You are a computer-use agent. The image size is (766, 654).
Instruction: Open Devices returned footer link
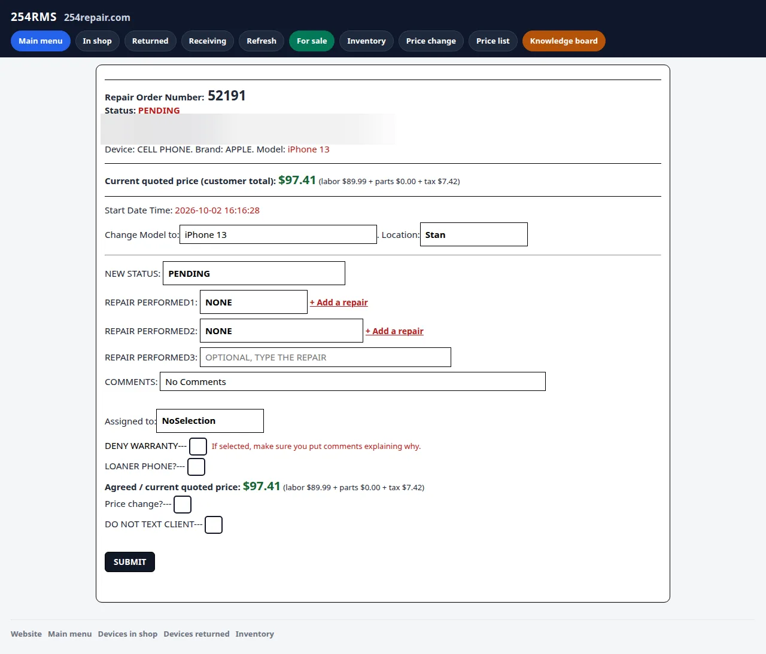[196, 634]
